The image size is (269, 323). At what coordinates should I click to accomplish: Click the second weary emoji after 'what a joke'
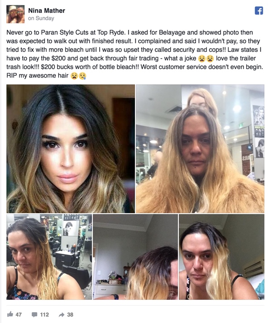coord(210,59)
